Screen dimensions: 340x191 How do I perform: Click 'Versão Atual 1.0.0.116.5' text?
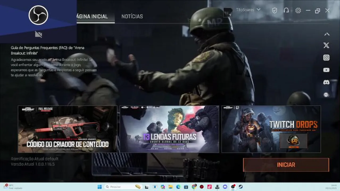coord(33,164)
